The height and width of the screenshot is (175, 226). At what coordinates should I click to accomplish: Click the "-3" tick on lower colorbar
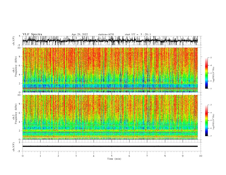[x=211, y=105]
